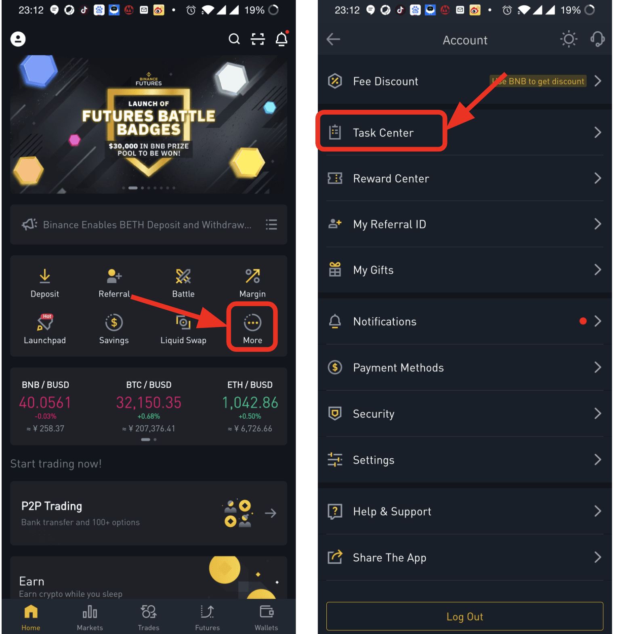Open the Liquid Swap icon
Image resolution: width=626 pixels, height=634 pixels.
[x=183, y=322]
